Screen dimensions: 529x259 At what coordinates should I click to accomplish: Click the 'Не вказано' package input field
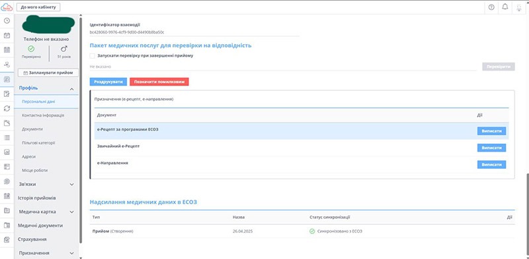coord(283,67)
